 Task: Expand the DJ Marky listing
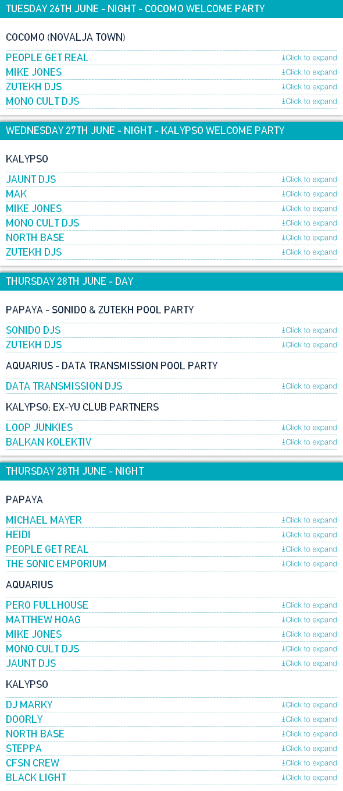[x=309, y=705]
